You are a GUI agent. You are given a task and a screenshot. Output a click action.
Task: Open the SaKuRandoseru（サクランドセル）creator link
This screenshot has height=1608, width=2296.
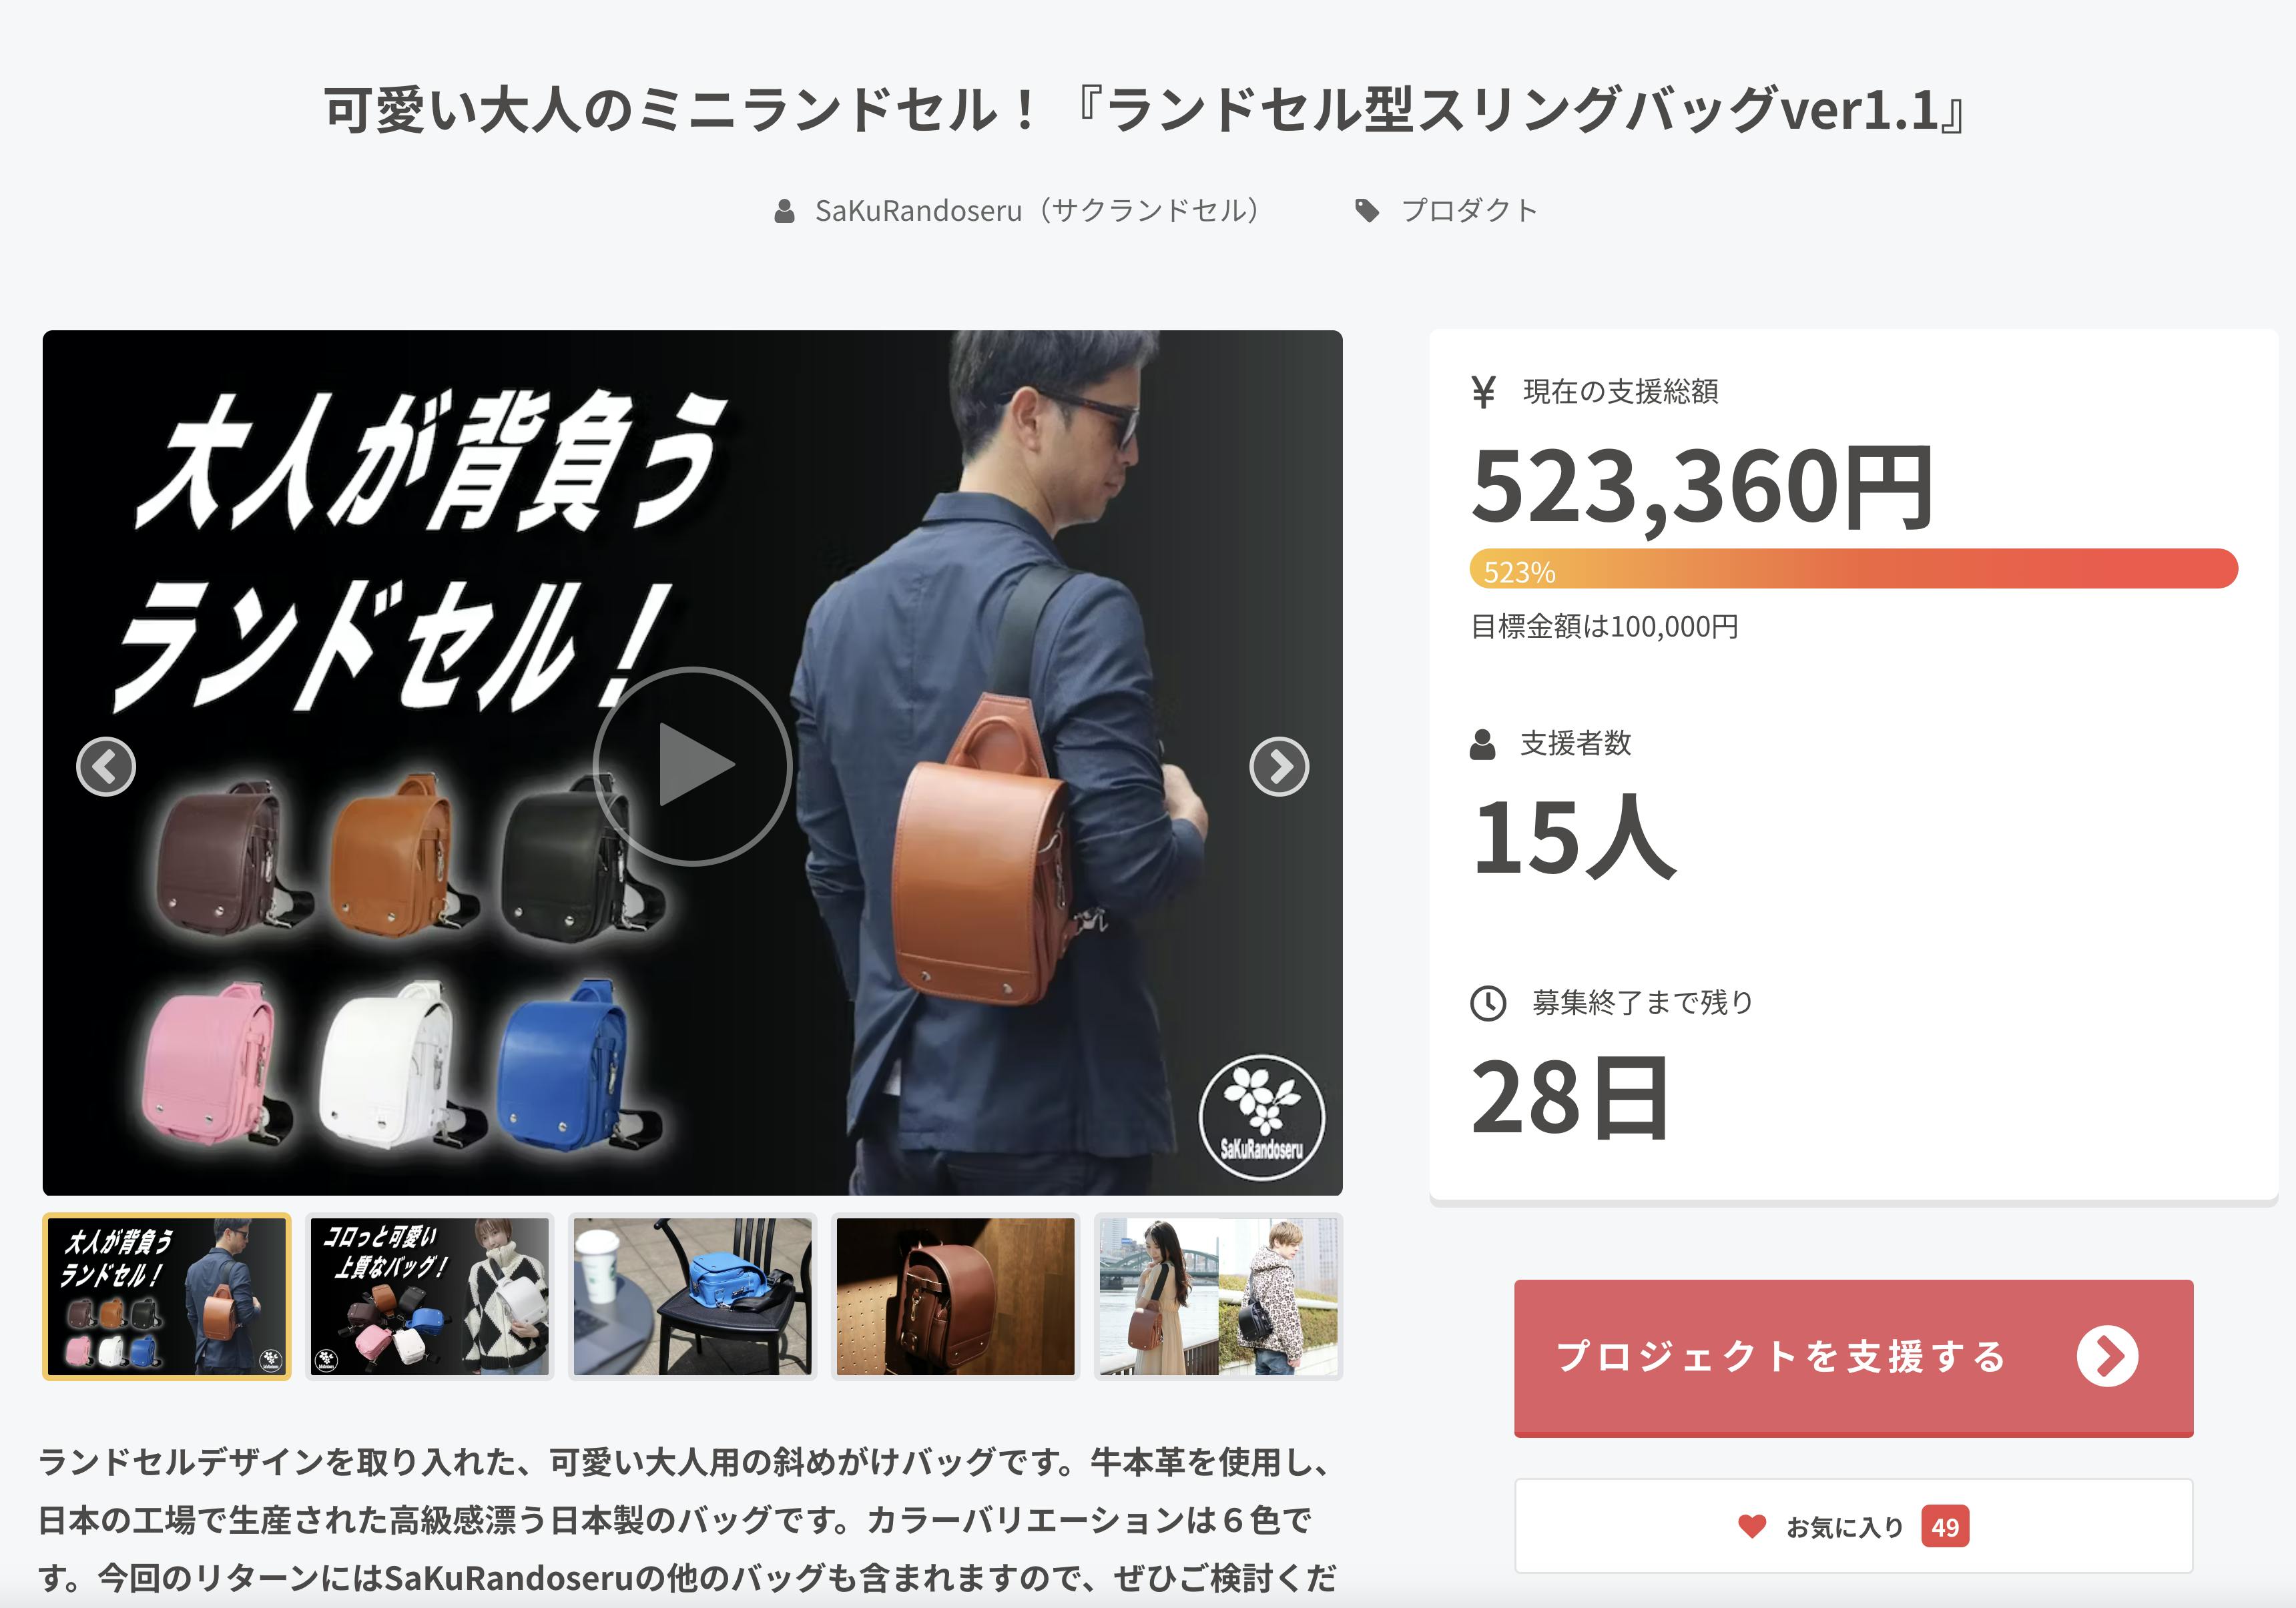click(1037, 210)
